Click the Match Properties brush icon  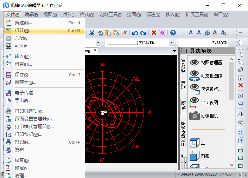point(124,33)
